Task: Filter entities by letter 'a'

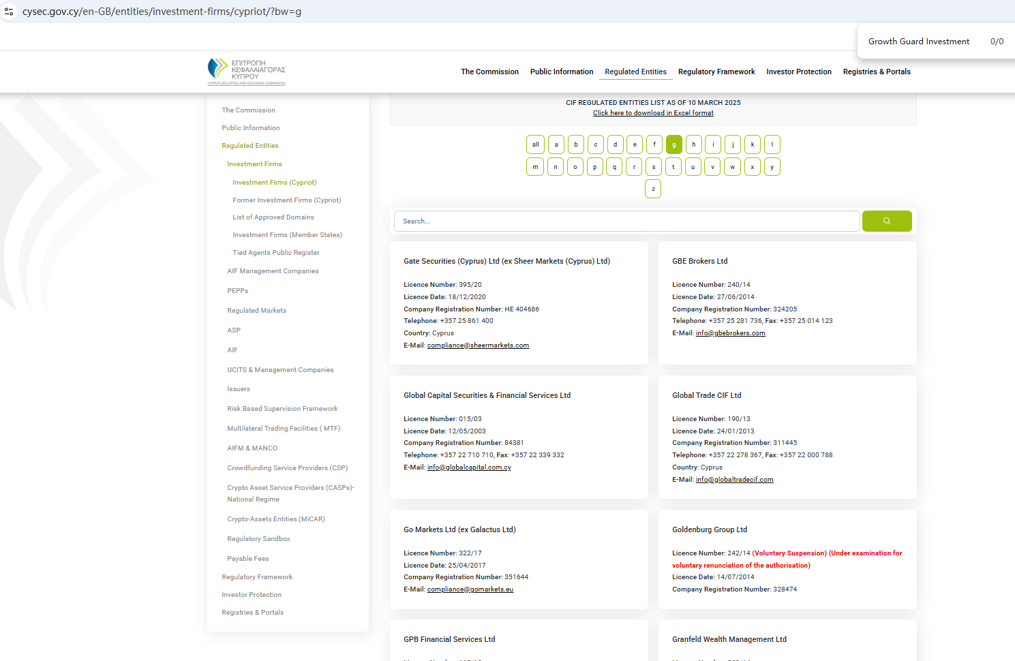Action: pos(556,144)
